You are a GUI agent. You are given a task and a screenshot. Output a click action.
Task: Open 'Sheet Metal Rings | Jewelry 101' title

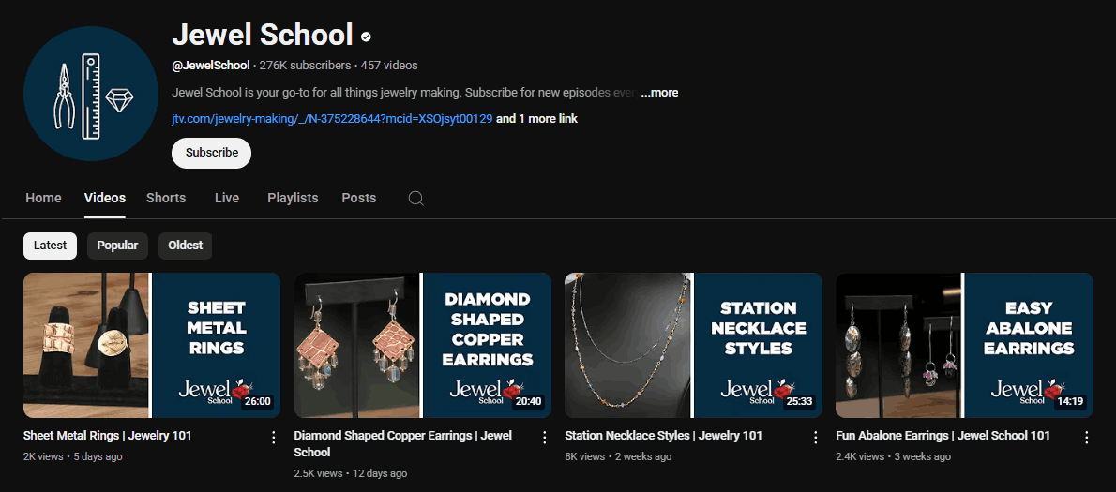point(108,435)
